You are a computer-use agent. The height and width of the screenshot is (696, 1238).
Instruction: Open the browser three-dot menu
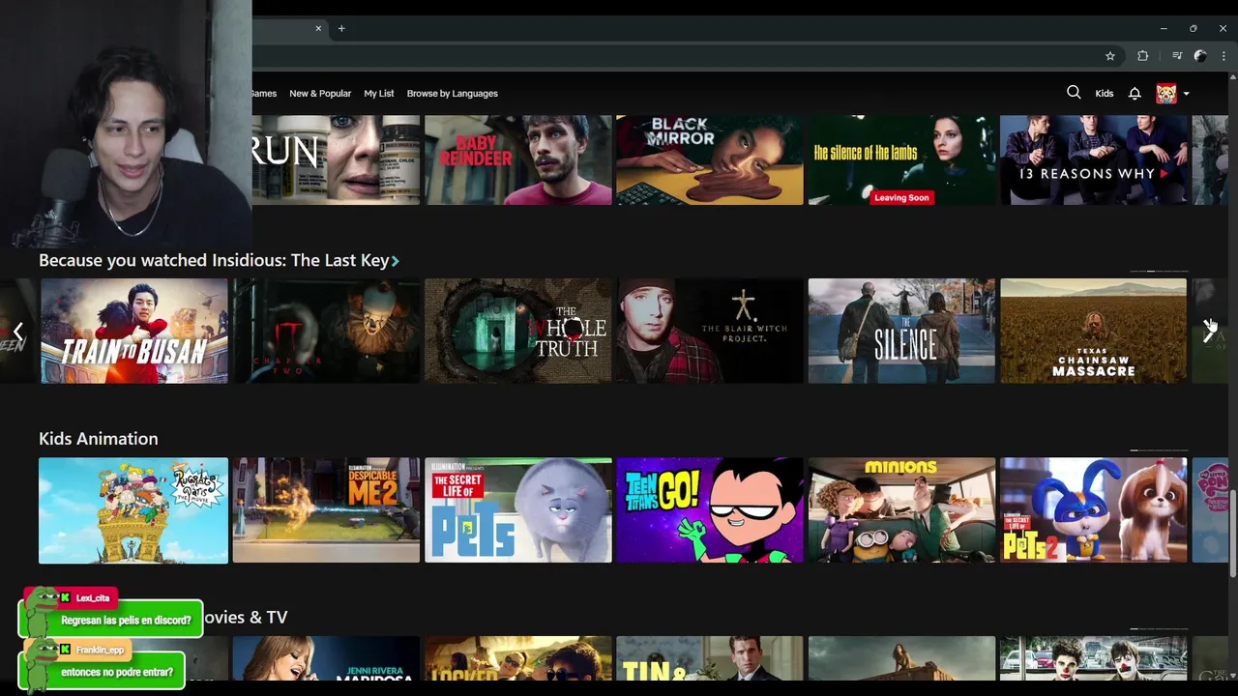click(x=1223, y=56)
